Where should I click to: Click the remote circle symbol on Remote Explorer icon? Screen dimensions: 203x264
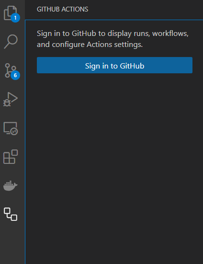pos(14,131)
